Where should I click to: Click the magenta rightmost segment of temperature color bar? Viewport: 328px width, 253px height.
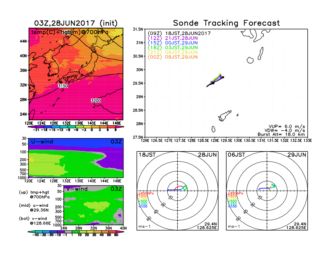pos(119,127)
